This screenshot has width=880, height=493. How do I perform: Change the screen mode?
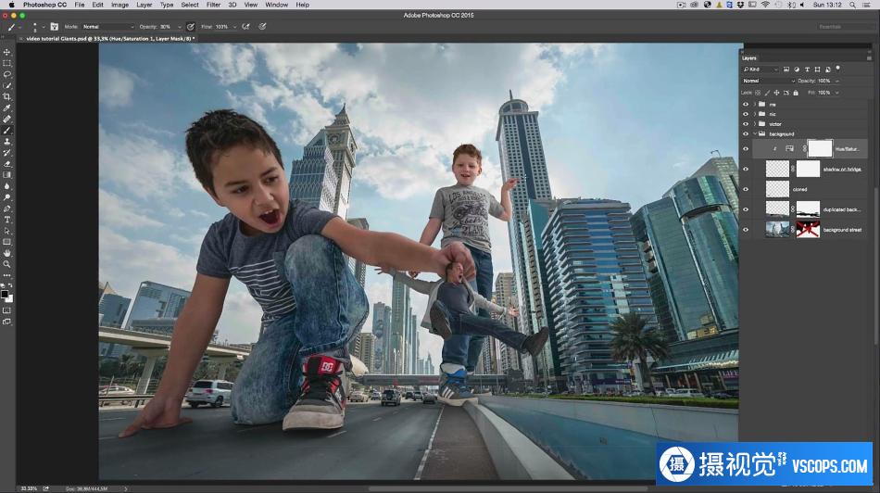coord(6,322)
